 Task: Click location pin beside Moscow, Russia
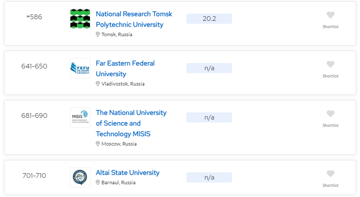tap(98, 144)
